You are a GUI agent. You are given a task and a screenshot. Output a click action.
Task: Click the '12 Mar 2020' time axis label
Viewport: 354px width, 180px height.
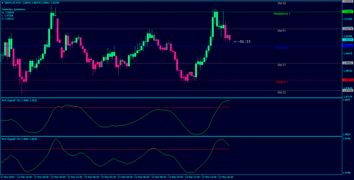tap(8, 177)
